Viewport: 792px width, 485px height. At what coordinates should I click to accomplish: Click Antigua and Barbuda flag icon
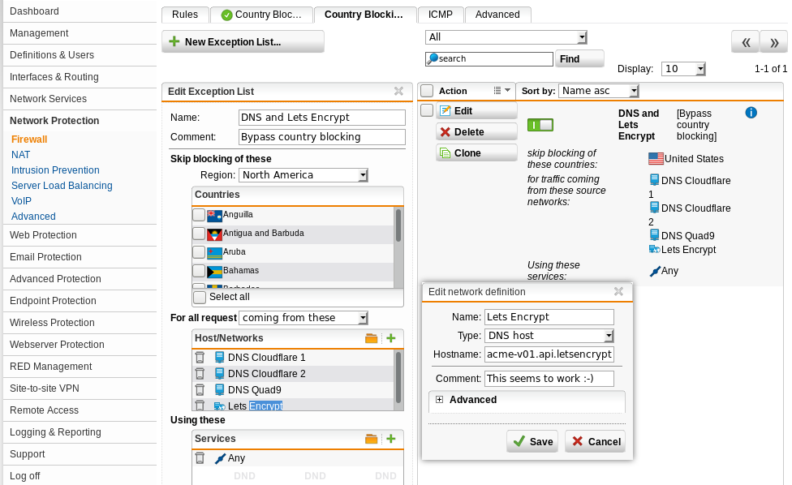(x=215, y=234)
